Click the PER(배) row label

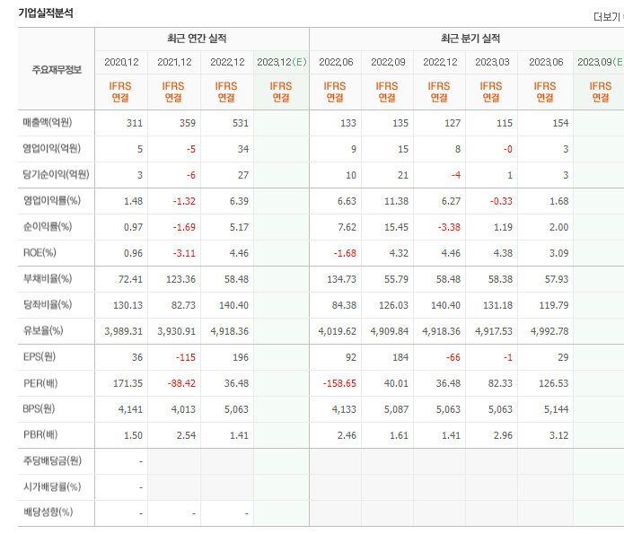tap(40, 383)
